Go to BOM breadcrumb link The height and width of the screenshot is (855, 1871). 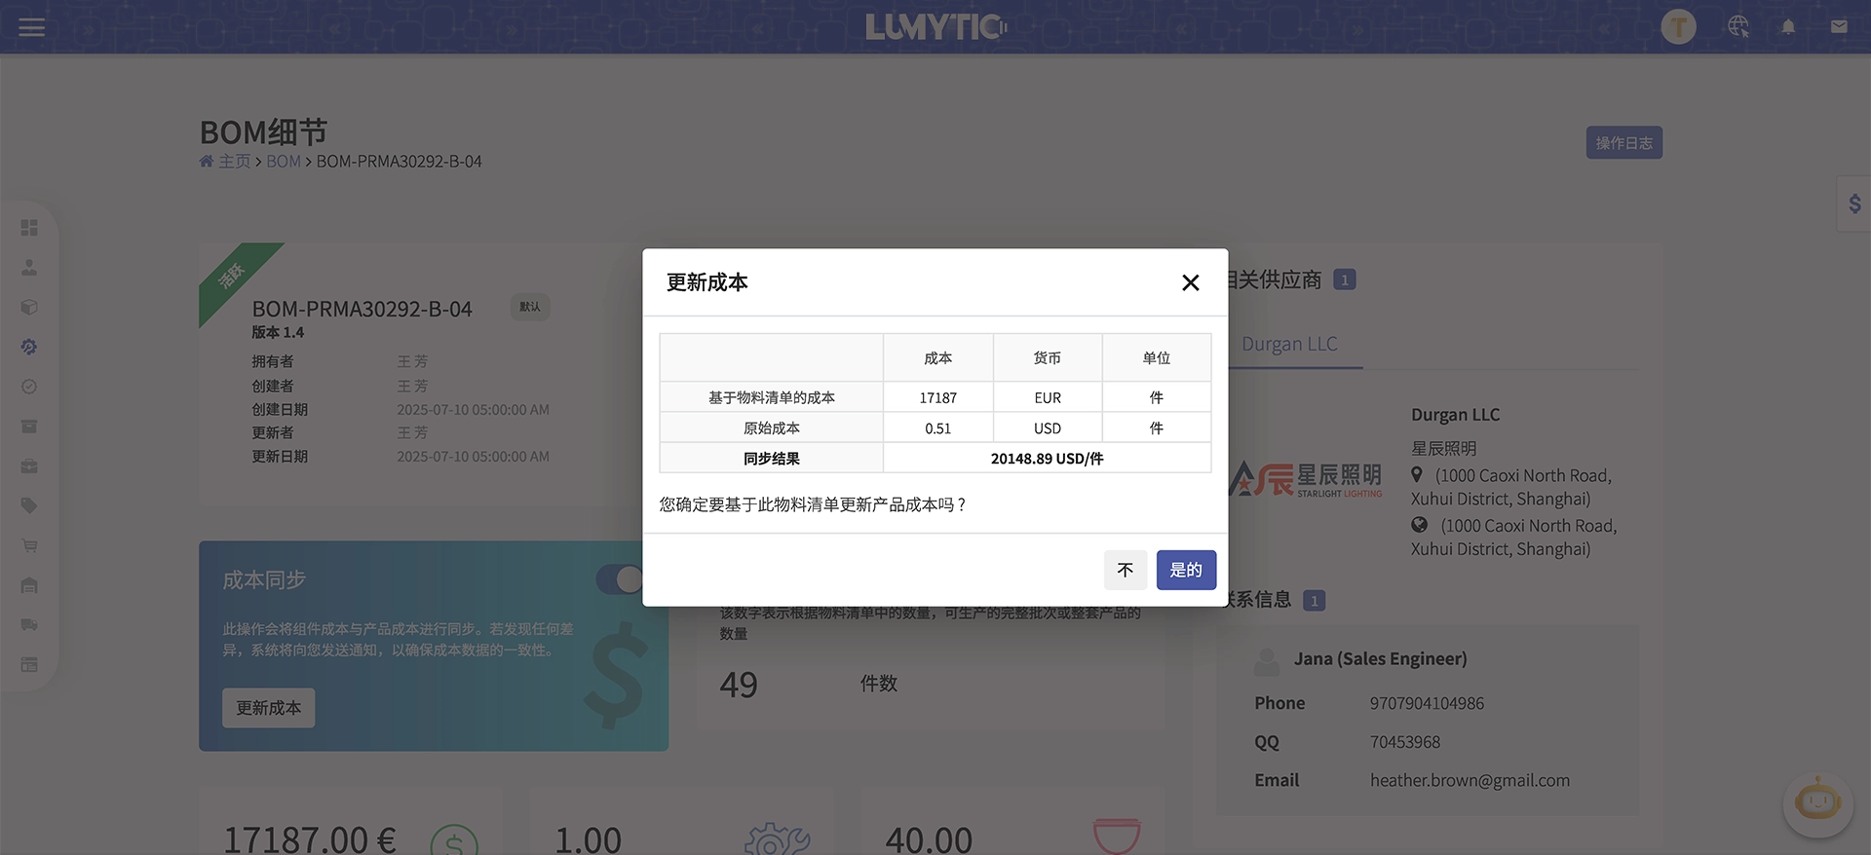(284, 162)
